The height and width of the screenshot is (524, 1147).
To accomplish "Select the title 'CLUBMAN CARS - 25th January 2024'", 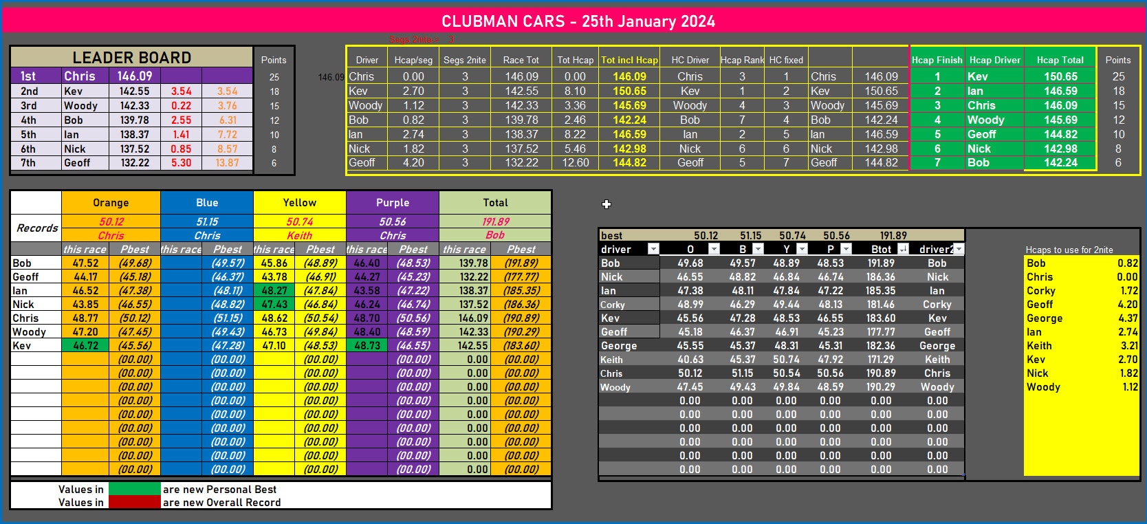I will pyautogui.click(x=578, y=21).
